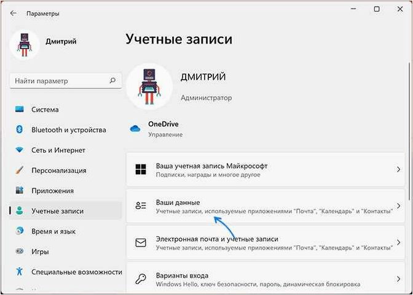413x295 pixels.
Task: Open Варианты входа settings
Action: (x=265, y=277)
